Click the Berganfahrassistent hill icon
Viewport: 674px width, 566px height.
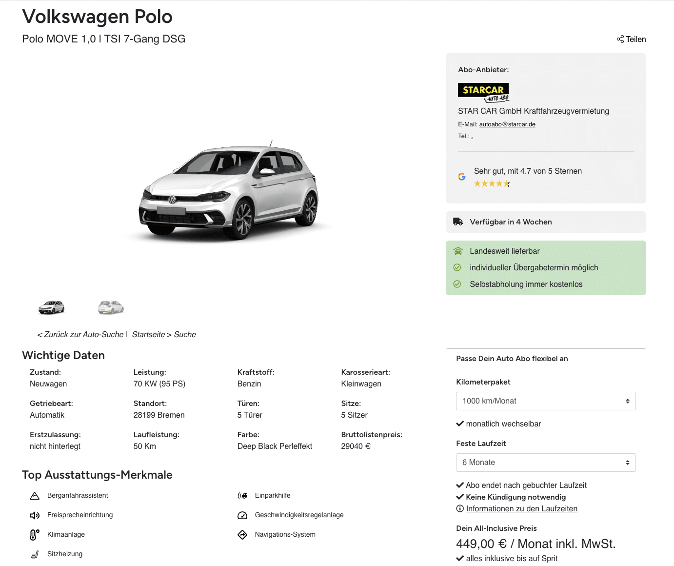point(35,496)
